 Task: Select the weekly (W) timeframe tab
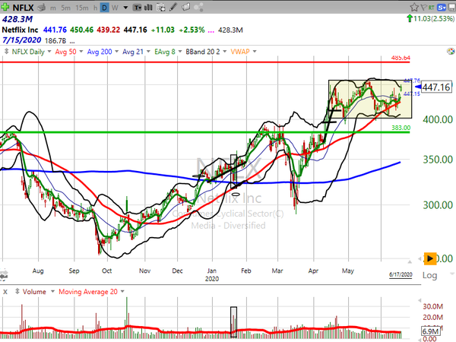pos(114,8)
